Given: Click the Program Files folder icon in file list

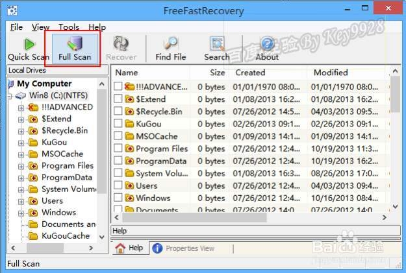Looking at the screenshot, I should click(x=129, y=148).
